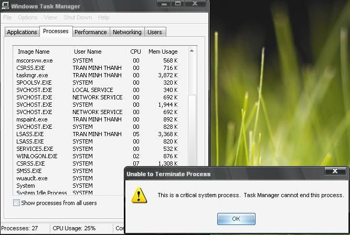The image size is (350, 235).
Task: Maximize the Windows Task Manager window
Action: tap(178, 3)
